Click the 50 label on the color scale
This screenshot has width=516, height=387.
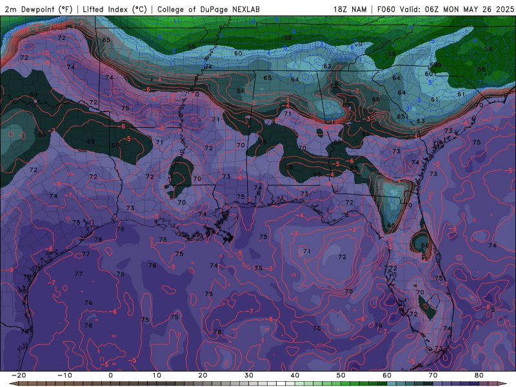(x=341, y=375)
